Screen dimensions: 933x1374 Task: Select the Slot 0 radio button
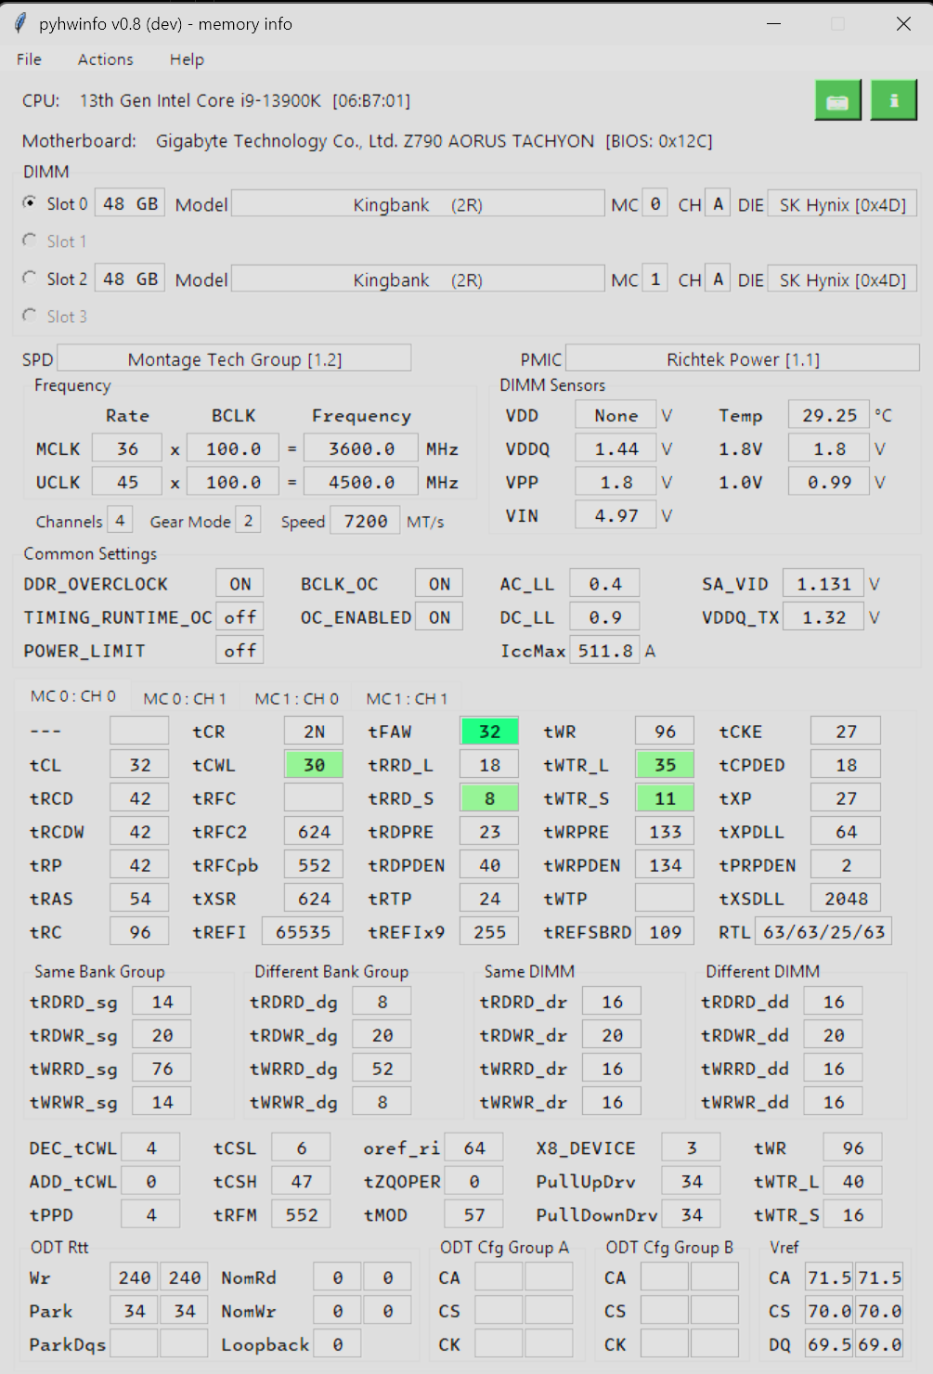point(30,202)
